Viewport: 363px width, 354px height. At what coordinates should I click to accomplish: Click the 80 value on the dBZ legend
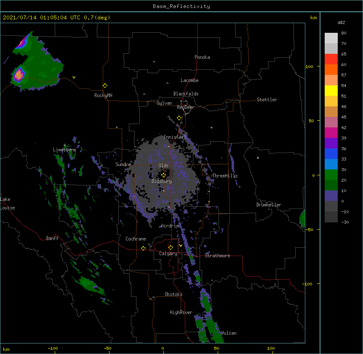point(344,33)
